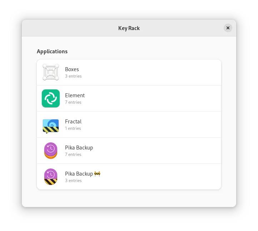Click the "3 entries" text under Boxes
The image size is (258, 231).
pos(73,76)
